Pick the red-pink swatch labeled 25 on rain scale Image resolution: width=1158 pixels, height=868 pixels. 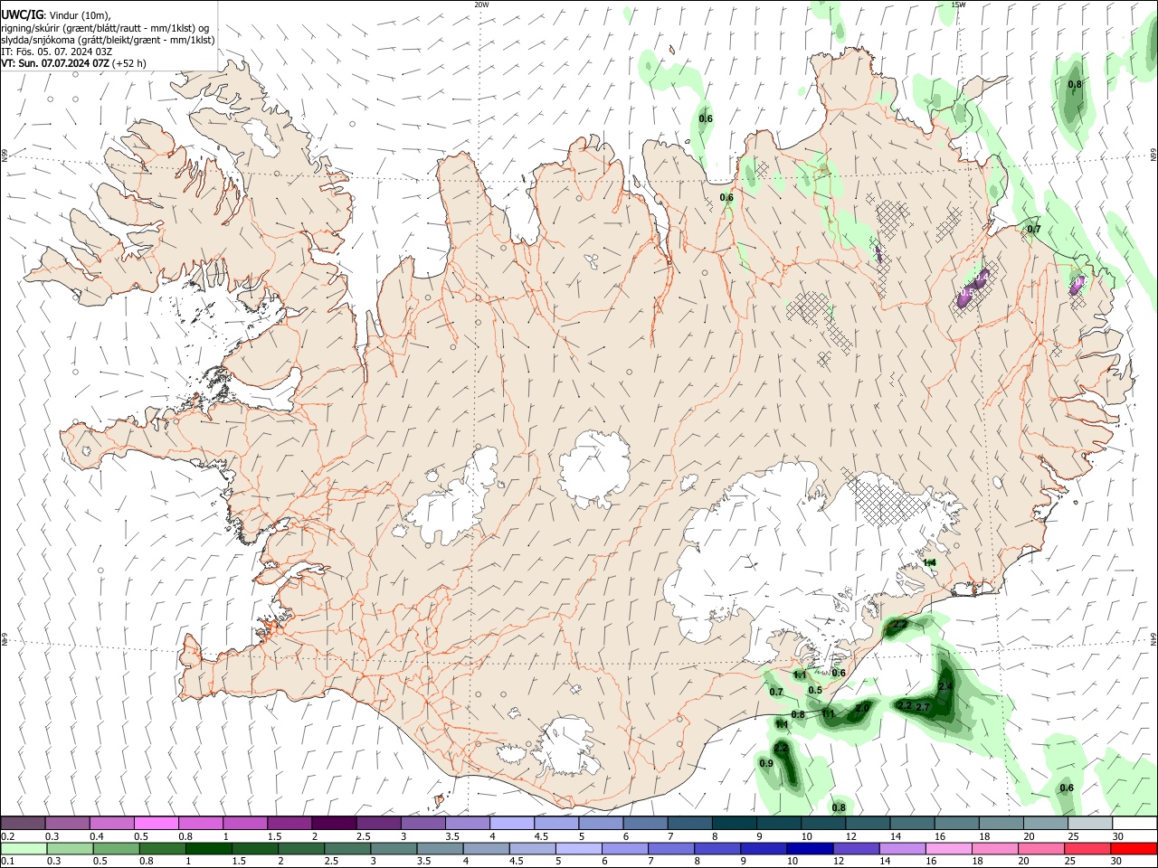coord(1087,848)
